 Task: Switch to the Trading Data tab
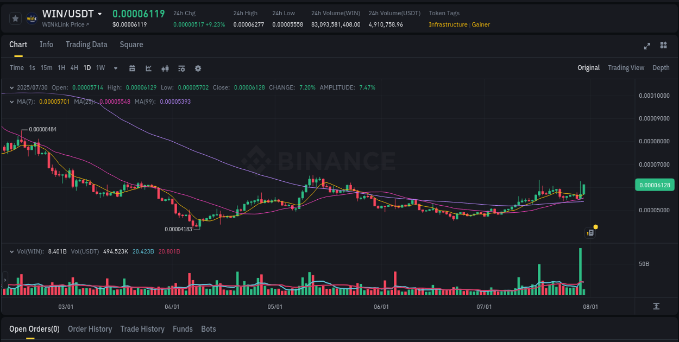86,45
